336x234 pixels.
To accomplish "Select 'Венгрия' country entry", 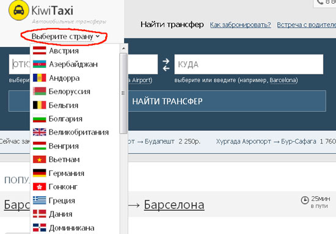I will (64, 146).
